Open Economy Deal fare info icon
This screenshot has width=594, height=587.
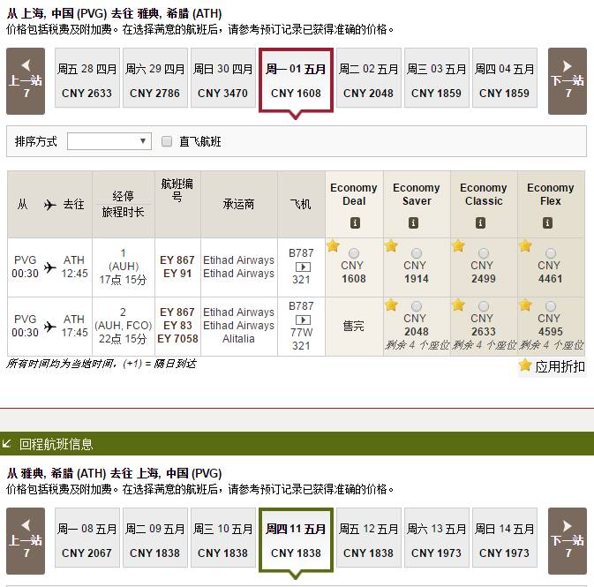355,222
